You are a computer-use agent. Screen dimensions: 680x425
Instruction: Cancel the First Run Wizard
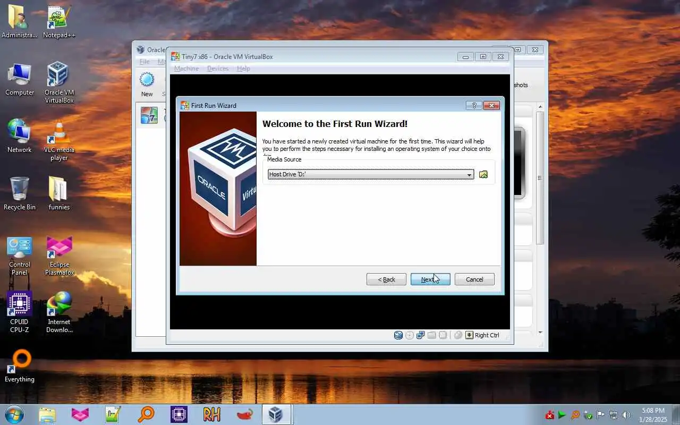[474, 279]
